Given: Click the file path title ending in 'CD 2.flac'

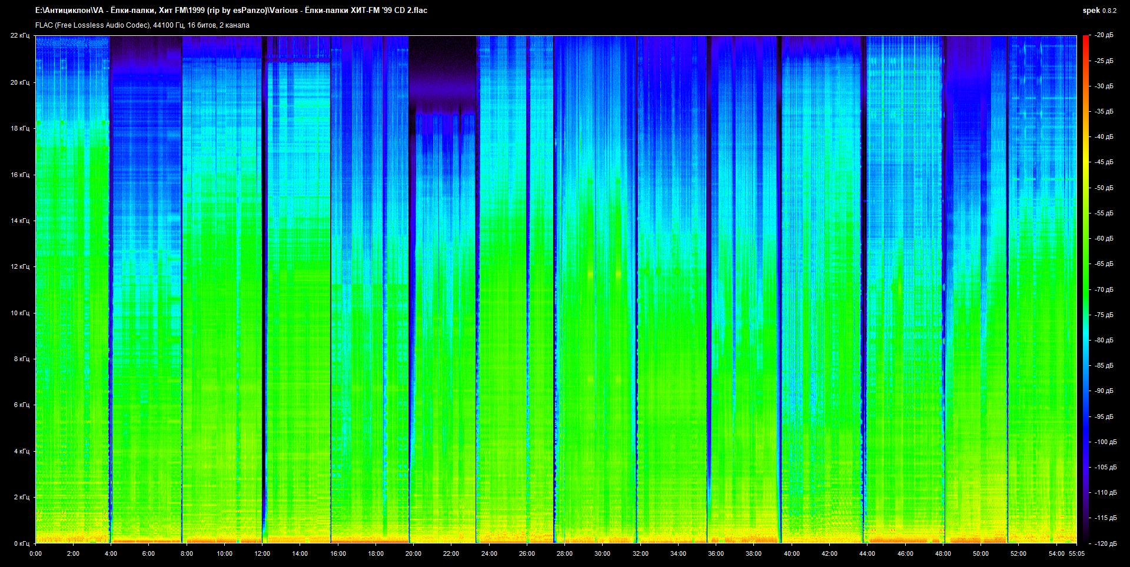Looking at the screenshot, I should tap(231, 11).
